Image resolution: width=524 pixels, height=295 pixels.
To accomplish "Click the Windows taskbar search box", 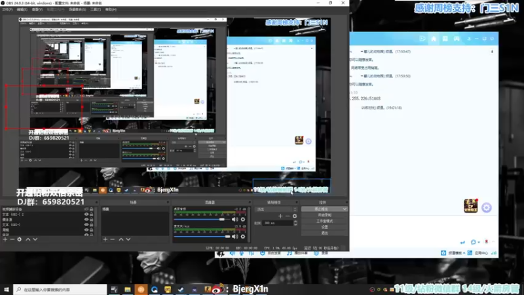I will click(60, 289).
